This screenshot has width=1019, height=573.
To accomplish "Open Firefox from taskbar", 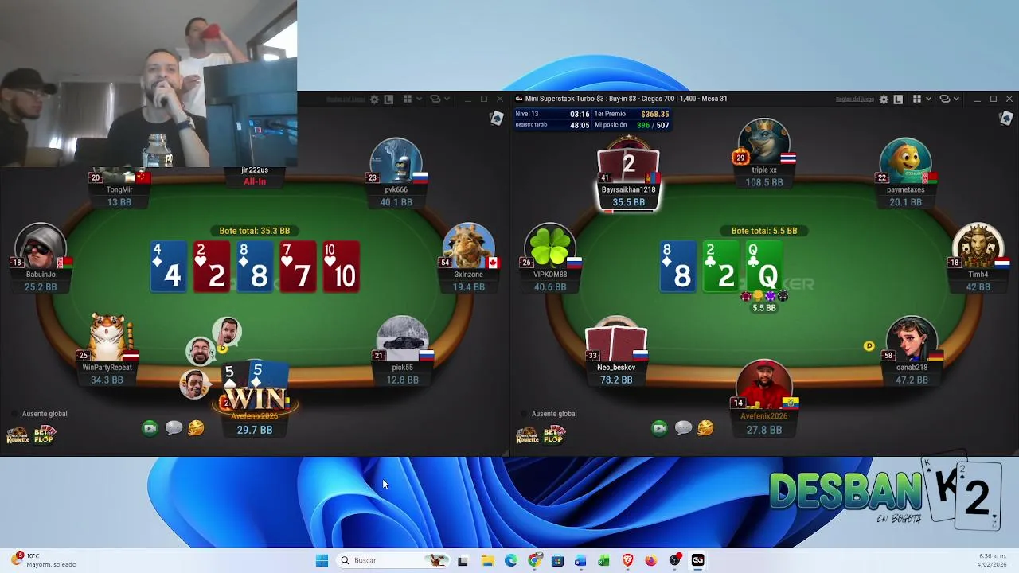I will pos(650,560).
